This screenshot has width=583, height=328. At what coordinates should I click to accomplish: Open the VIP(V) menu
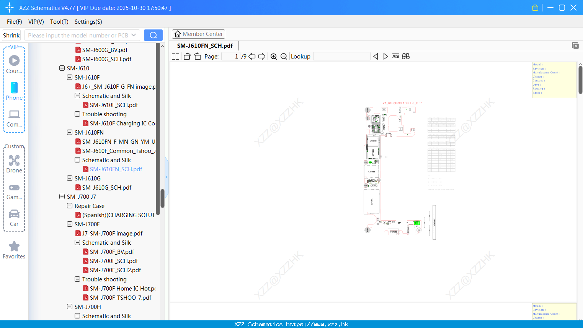[x=36, y=22]
